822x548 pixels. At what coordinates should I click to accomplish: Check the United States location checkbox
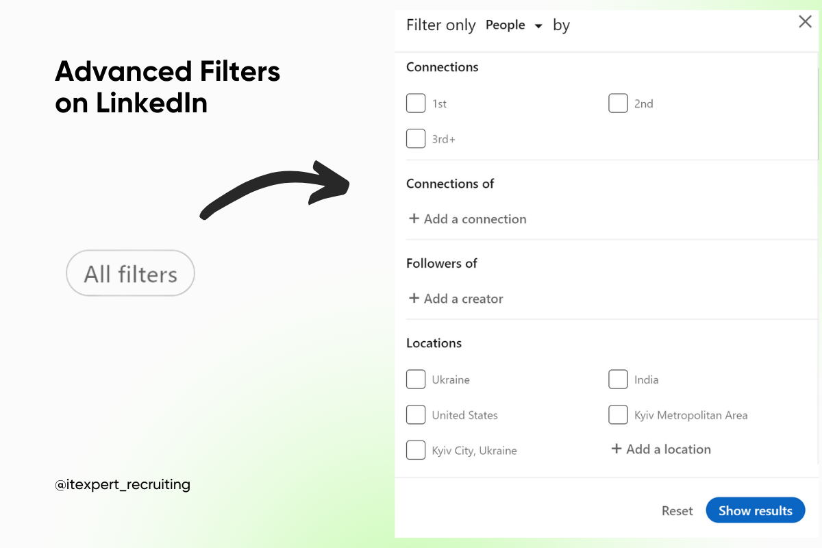click(x=416, y=414)
